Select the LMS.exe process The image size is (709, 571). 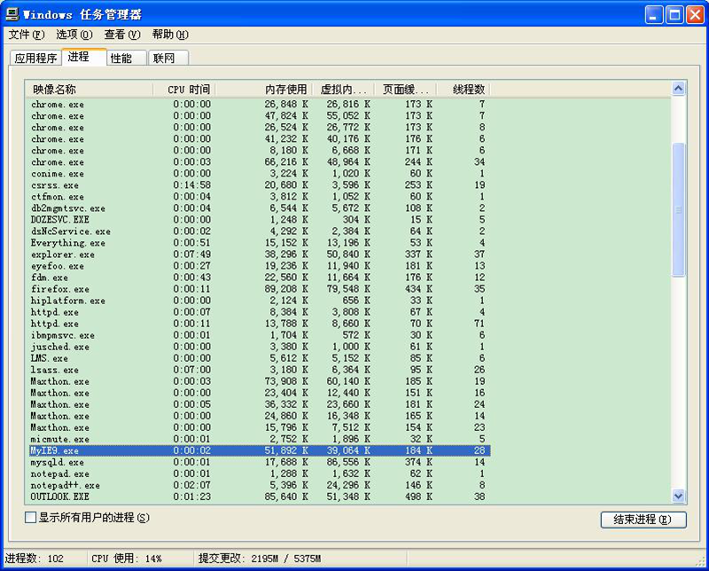tap(260, 358)
